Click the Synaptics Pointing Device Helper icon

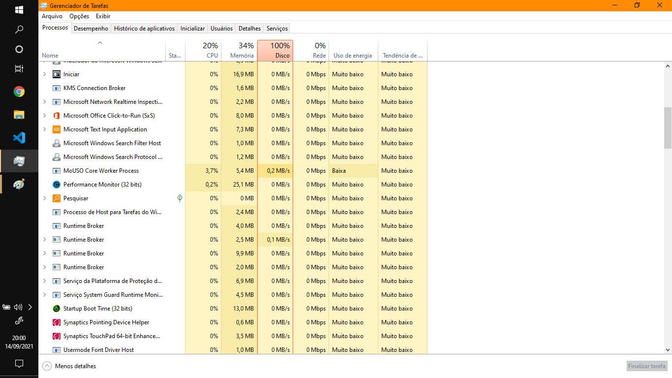[x=56, y=322]
